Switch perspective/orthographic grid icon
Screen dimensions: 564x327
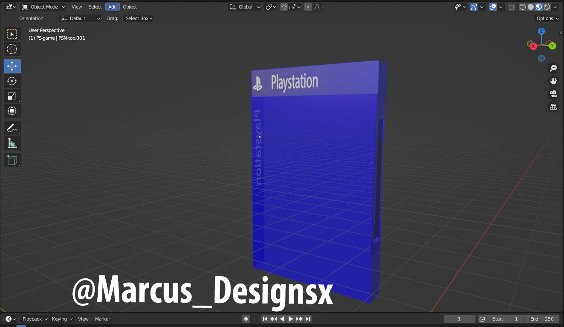[553, 107]
